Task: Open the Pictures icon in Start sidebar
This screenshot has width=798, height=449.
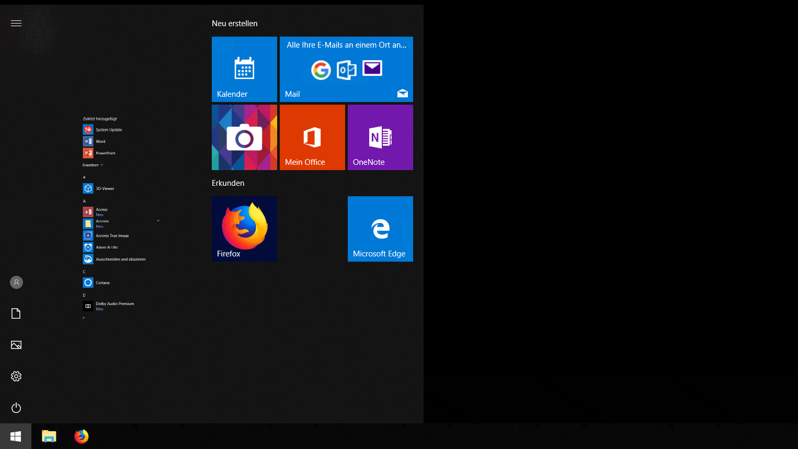Action: tap(16, 345)
